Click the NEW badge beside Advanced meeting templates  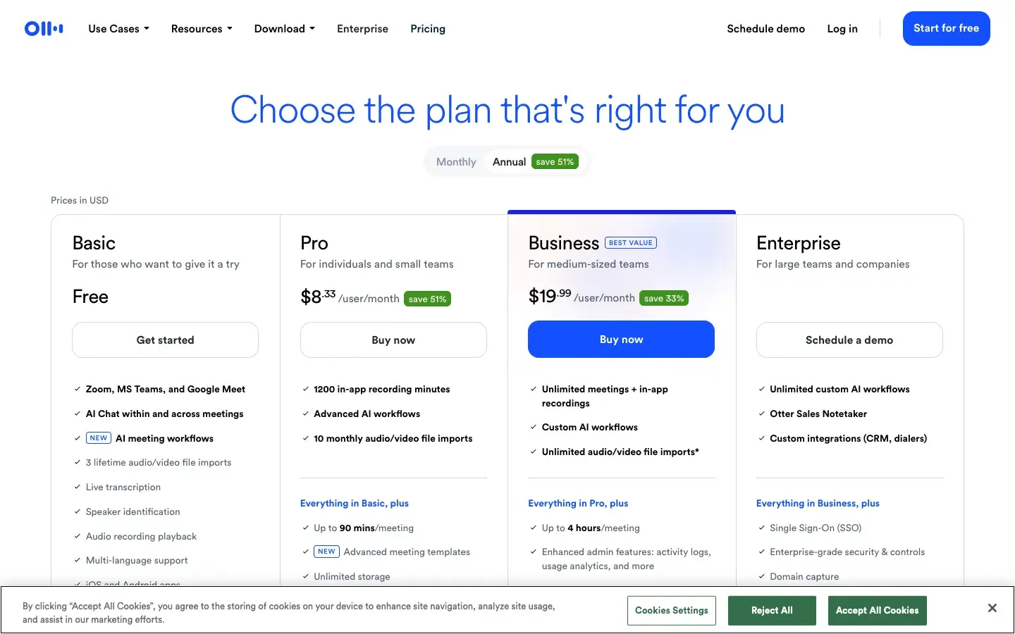[x=326, y=552]
